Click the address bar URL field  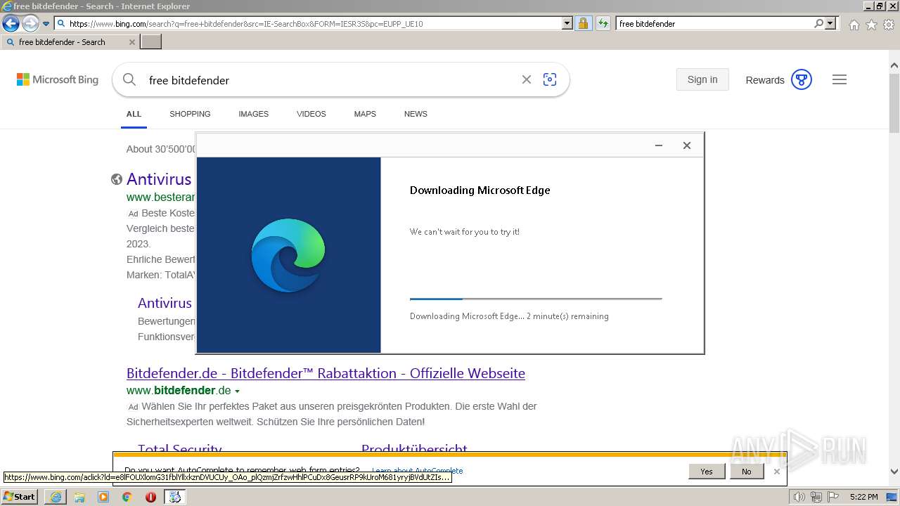click(x=308, y=23)
